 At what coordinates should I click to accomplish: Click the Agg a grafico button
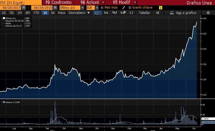pyautogui.click(x=183, y=13)
